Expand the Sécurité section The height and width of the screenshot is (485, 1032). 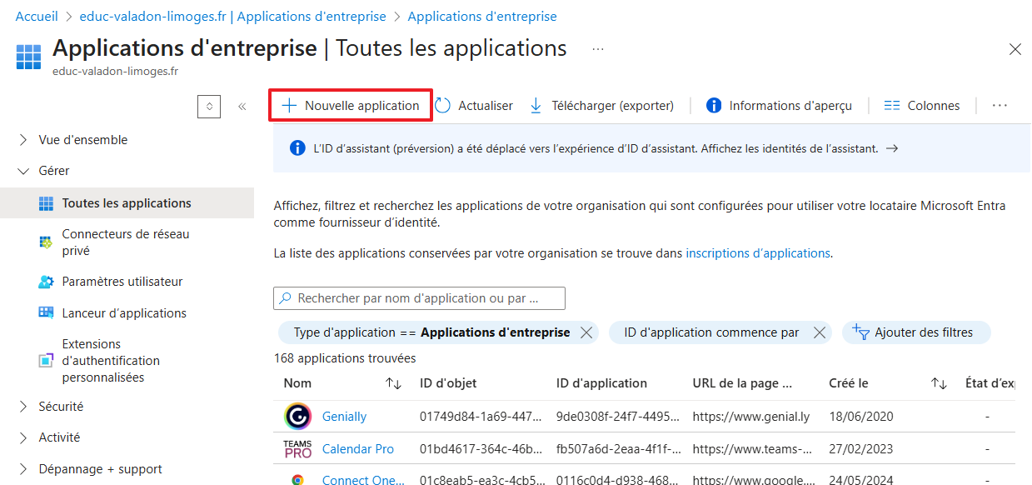click(23, 407)
